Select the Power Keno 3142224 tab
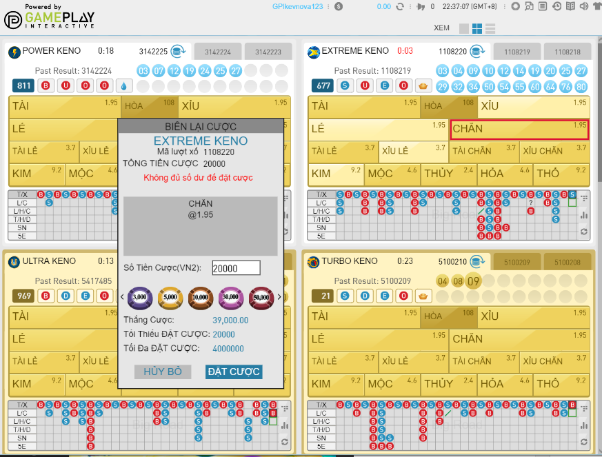The height and width of the screenshot is (457, 602). click(217, 52)
